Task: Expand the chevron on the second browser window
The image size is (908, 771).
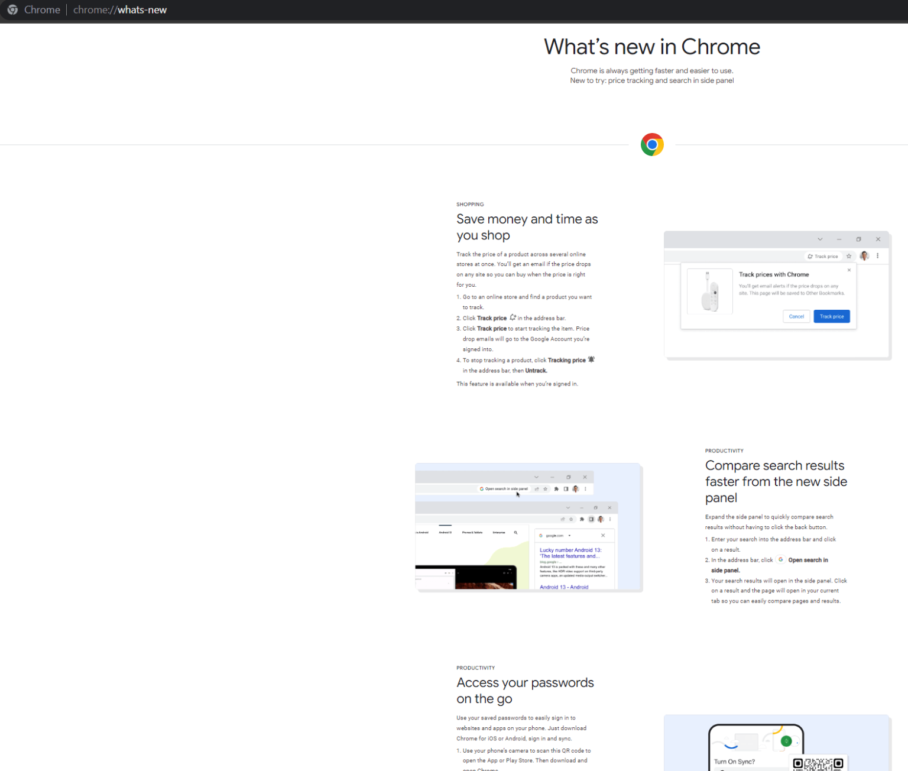Action: [x=568, y=508]
